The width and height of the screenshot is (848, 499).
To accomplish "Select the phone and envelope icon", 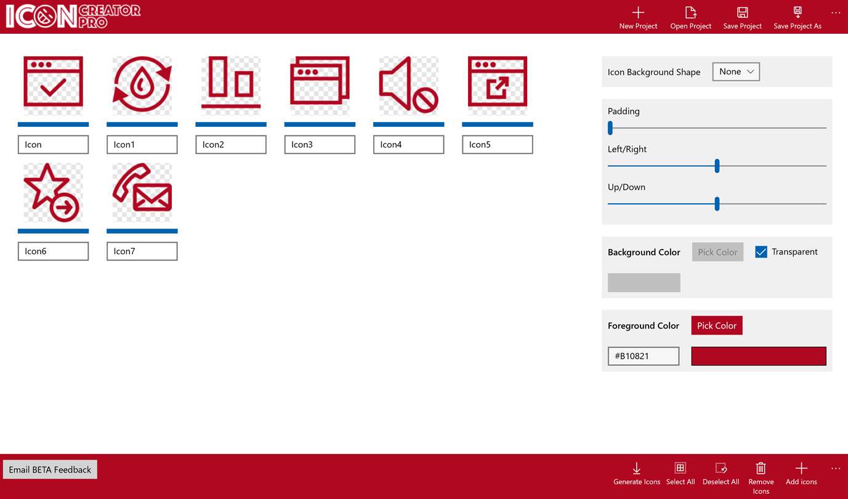I will click(x=142, y=192).
